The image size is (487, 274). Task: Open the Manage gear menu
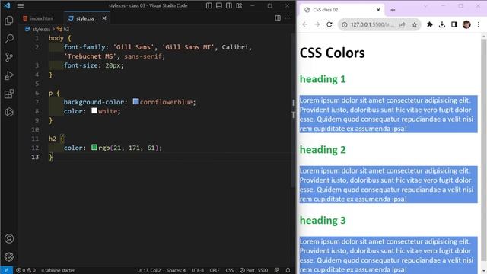(x=9, y=257)
